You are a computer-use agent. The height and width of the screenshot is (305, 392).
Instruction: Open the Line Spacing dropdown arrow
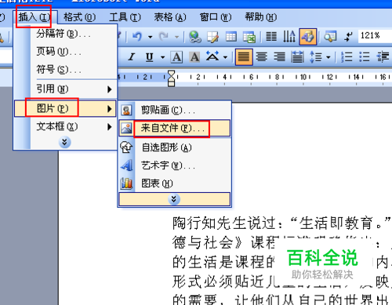coord(328,57)
